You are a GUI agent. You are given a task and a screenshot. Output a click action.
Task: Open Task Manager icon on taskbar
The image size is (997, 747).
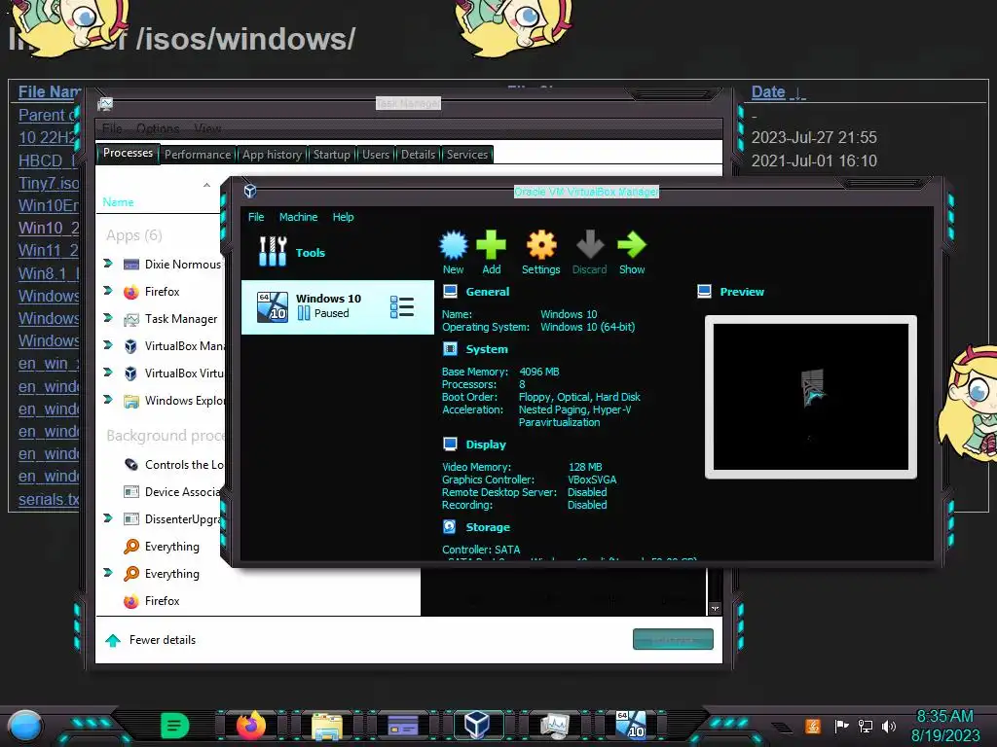(x=554, y=726)
